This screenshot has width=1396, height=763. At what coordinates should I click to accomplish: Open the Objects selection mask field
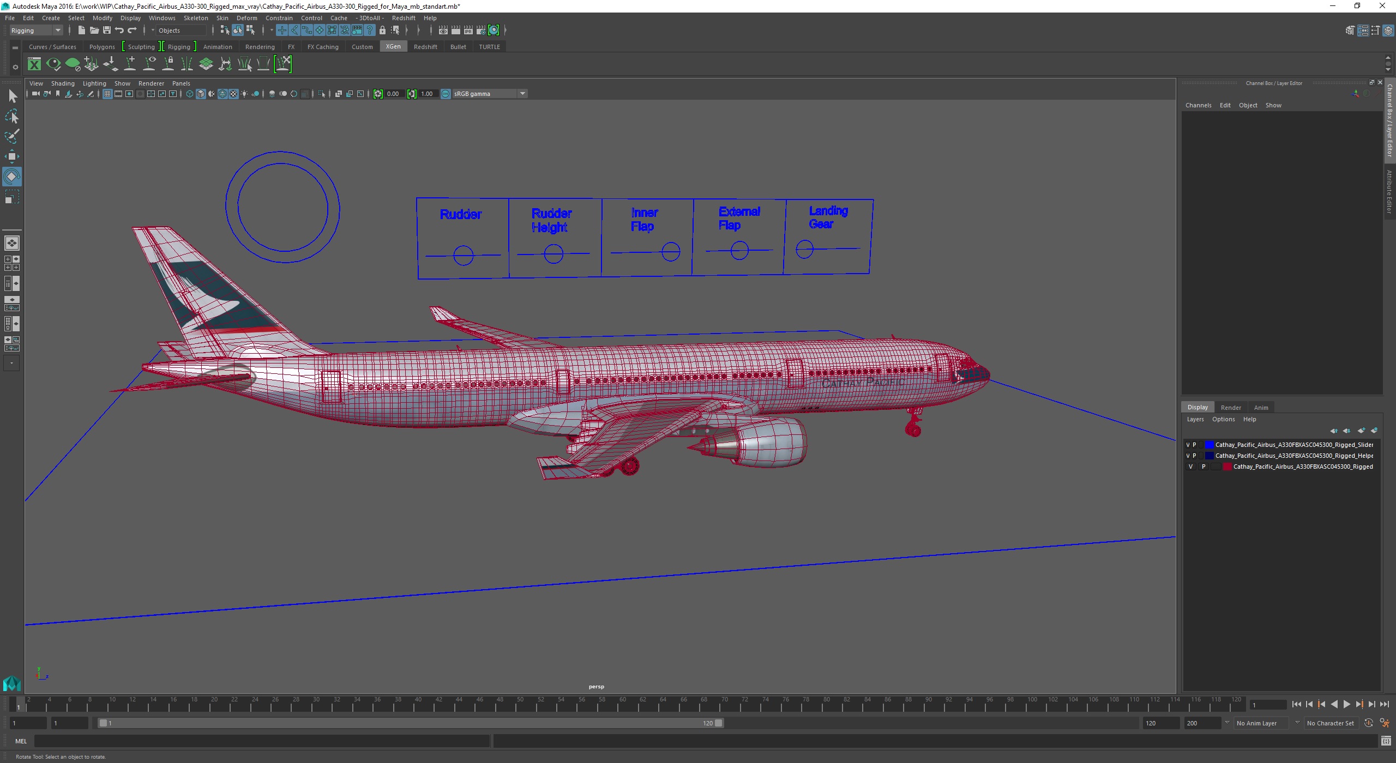tap(181, 31)
